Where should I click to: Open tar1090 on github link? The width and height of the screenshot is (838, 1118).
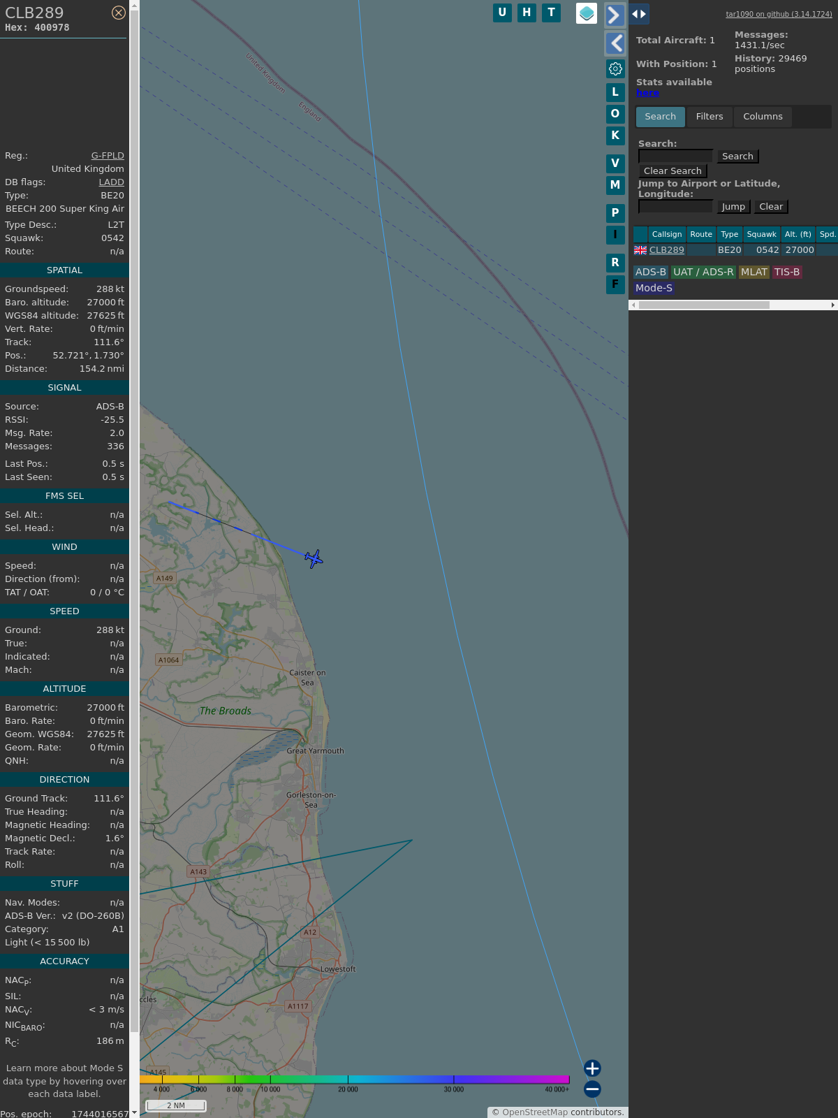click(x=779, y=14)
